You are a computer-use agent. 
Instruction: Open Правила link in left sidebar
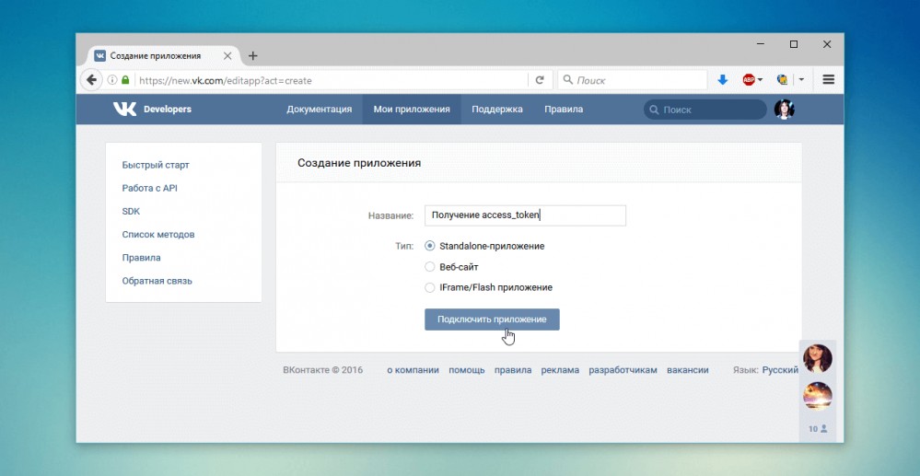tap(142, 258)
